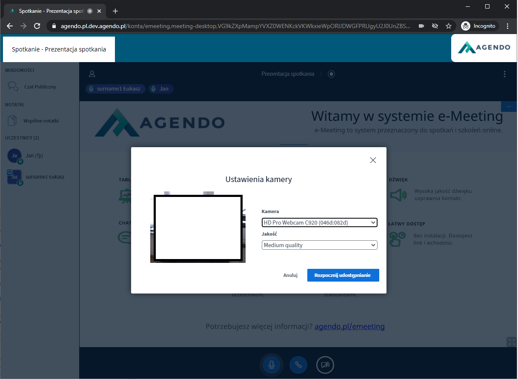The width and height of the screenshot is (518, 379).
Task: Open Wspólne notatki shared notes
Action: pos(40,121)
